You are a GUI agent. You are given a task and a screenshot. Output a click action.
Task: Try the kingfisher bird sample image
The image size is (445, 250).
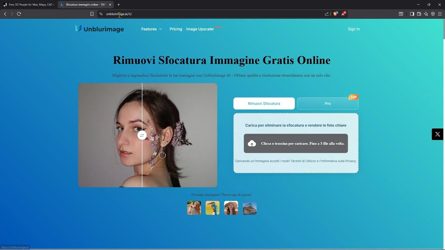[x=212, y=208]
